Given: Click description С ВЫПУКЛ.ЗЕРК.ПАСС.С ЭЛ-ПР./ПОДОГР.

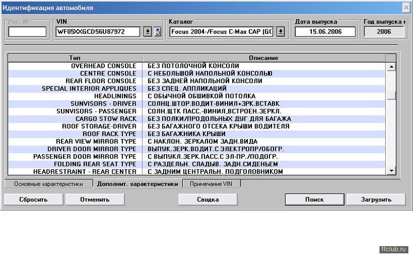Looking at the screenshot, I should (x=213, y=157).
